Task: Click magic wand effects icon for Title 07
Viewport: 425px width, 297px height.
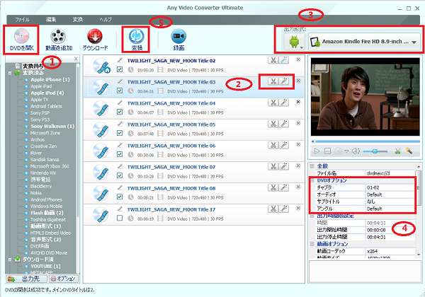Action: pos(284,166)
